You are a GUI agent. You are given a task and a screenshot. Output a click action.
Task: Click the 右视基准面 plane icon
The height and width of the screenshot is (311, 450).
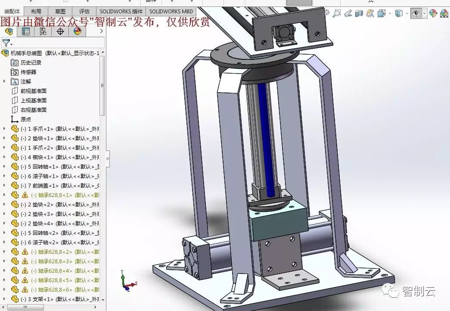pos(15,110)
